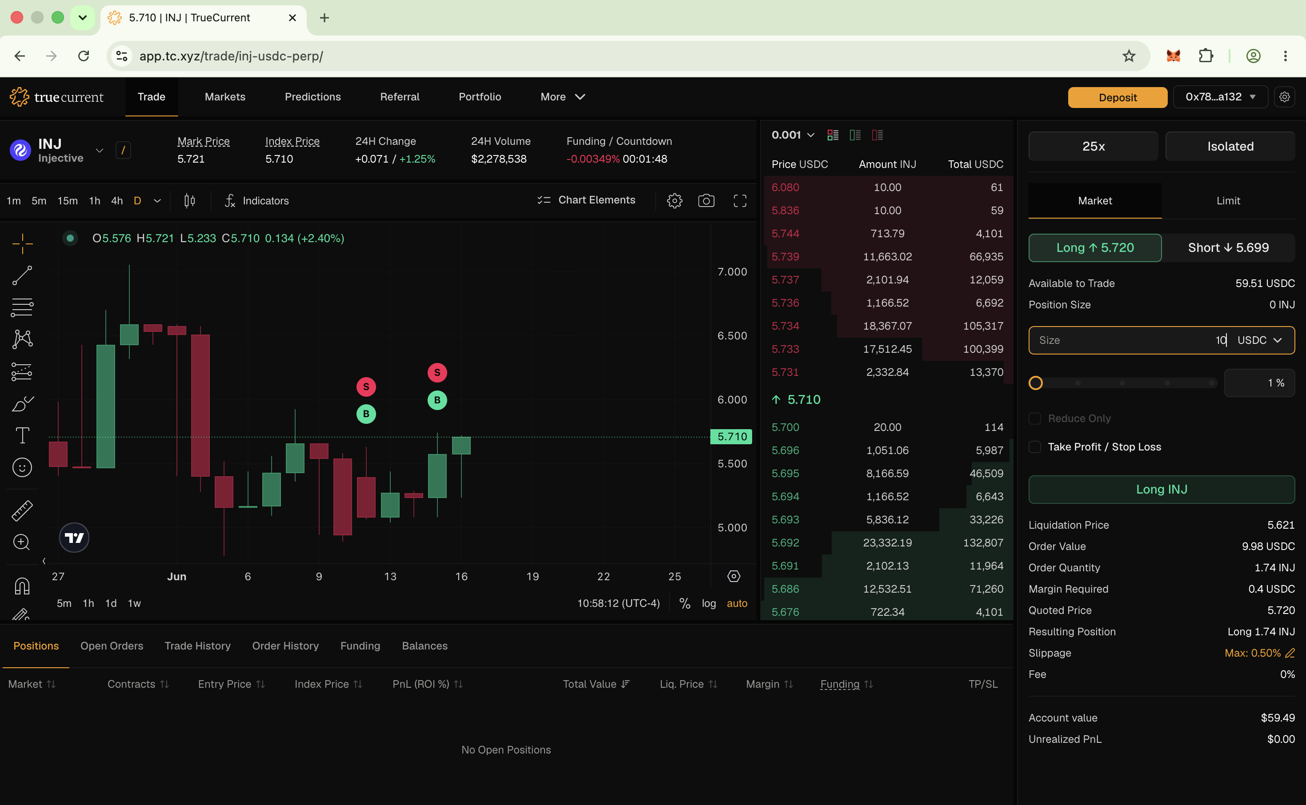1306x805 pixels.
Task: Open the More navigation dropdown
Action: [563, 97]
